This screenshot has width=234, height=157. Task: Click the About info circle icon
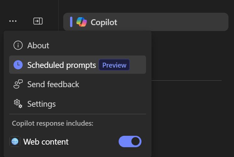(x=18, y=45)
